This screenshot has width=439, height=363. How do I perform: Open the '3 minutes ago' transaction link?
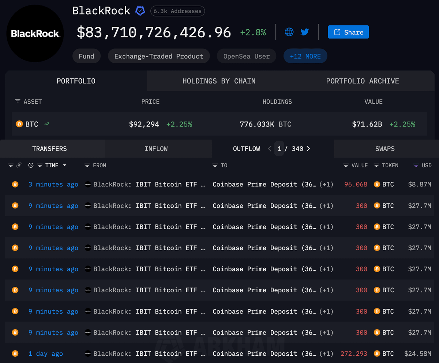coord(53,184)
